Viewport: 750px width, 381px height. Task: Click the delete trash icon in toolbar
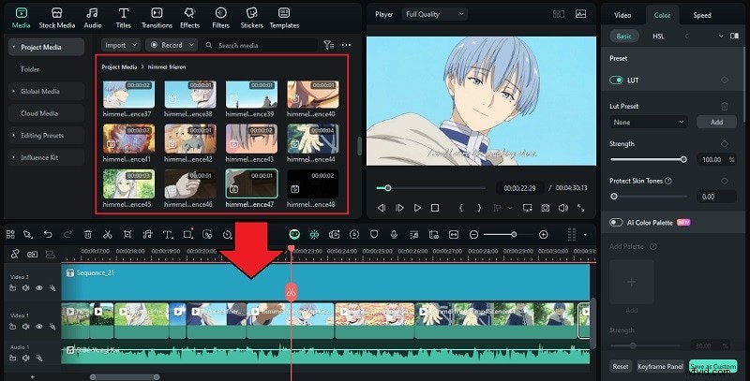point(87,234)
